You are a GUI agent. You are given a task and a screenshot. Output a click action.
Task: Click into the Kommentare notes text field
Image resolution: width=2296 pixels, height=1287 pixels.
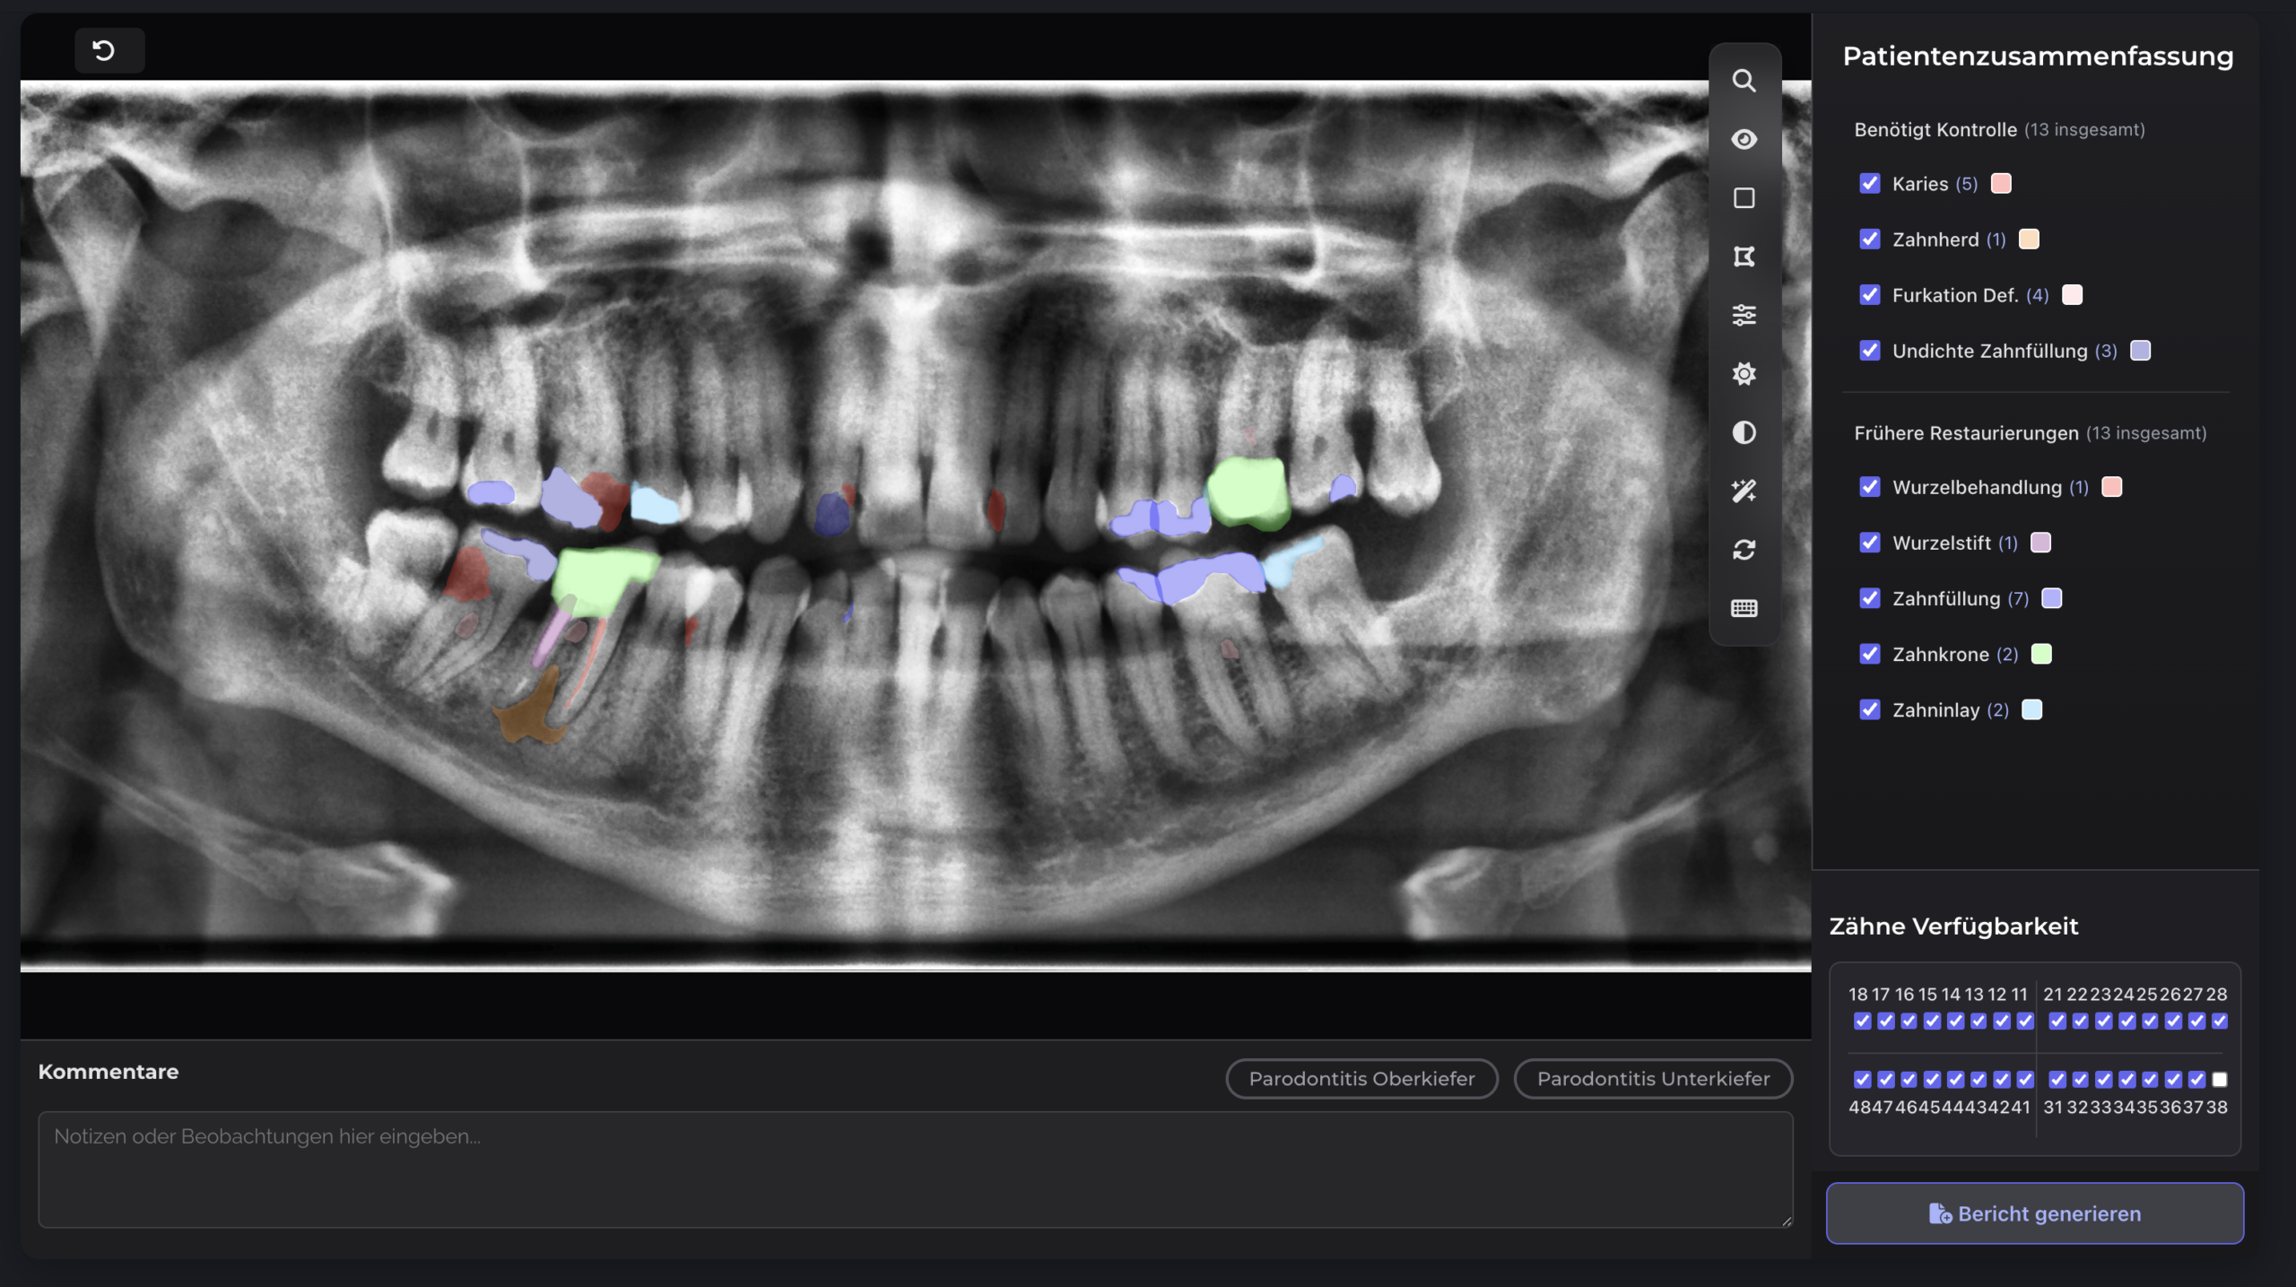tap(915, 1169)
